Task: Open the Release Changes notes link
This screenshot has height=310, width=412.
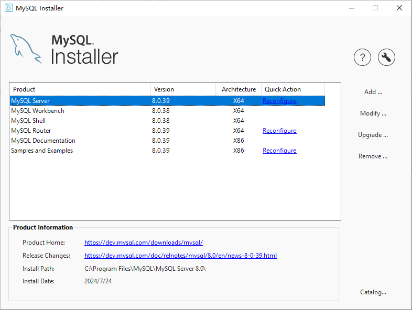Action: (180, 256)
